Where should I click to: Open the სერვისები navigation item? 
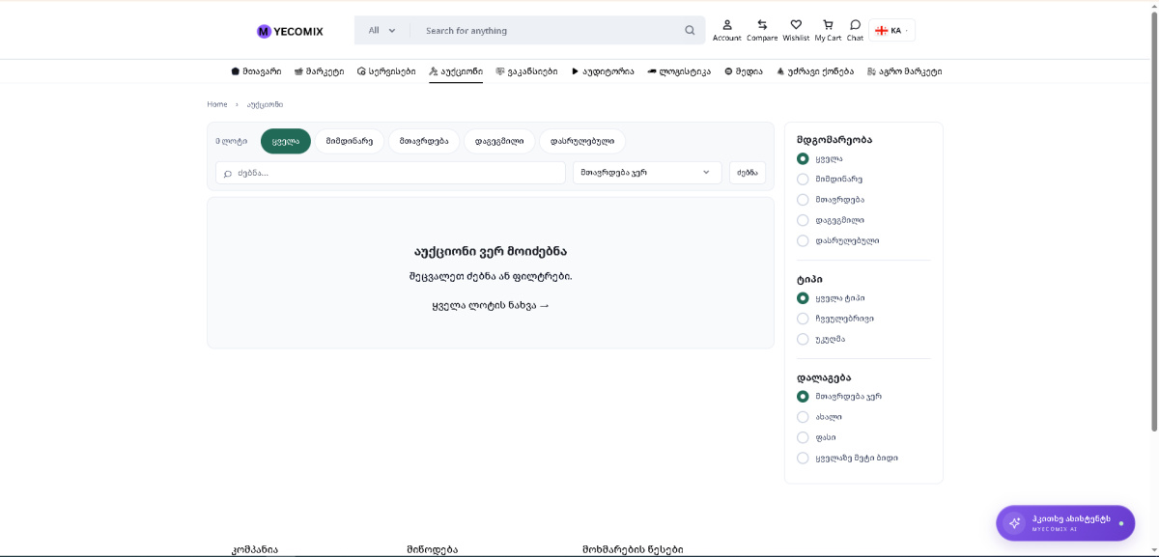click(386, 71)
